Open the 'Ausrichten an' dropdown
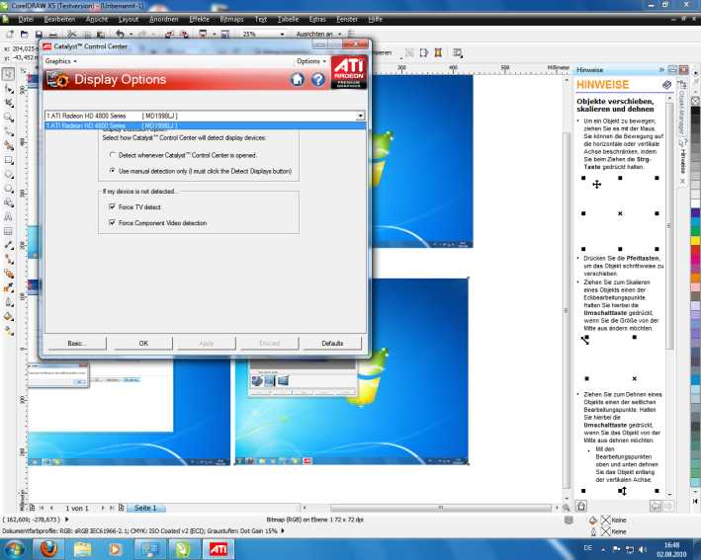 (339, 34)
